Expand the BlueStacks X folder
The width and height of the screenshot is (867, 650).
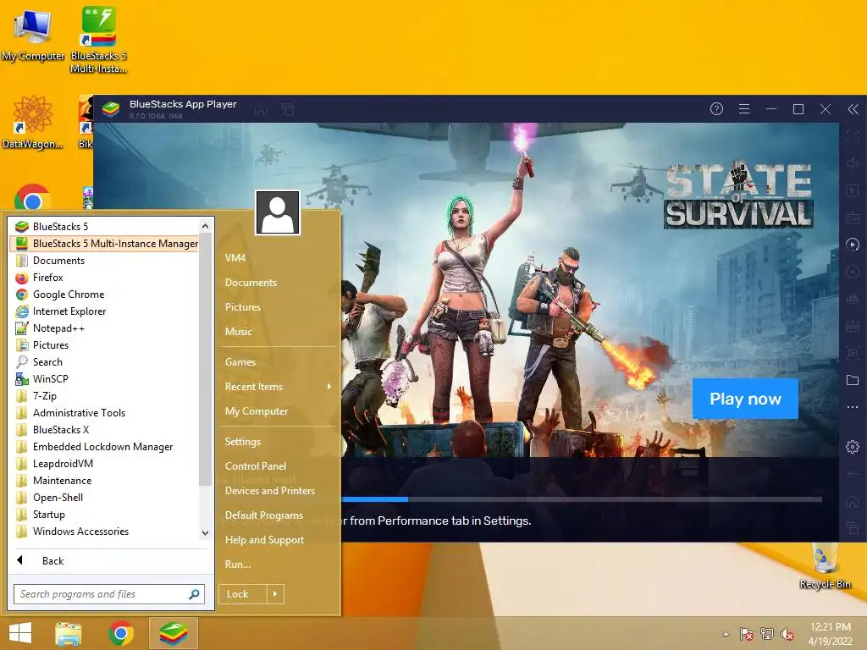tap(103, 429)
